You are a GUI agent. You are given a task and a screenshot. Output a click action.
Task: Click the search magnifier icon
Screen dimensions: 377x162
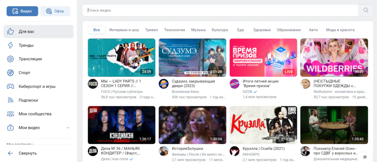[366, 10]
